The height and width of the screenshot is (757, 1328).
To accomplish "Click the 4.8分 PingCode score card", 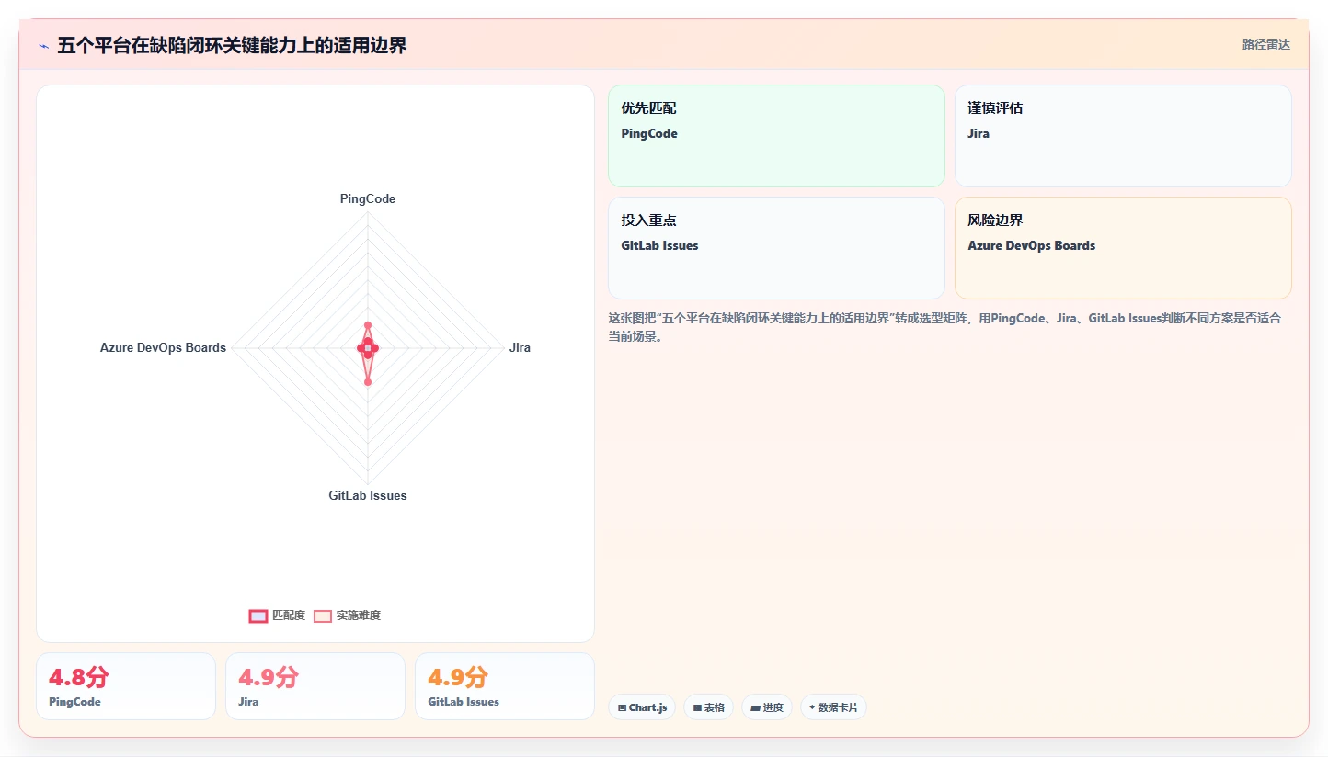I will [126, 686].
